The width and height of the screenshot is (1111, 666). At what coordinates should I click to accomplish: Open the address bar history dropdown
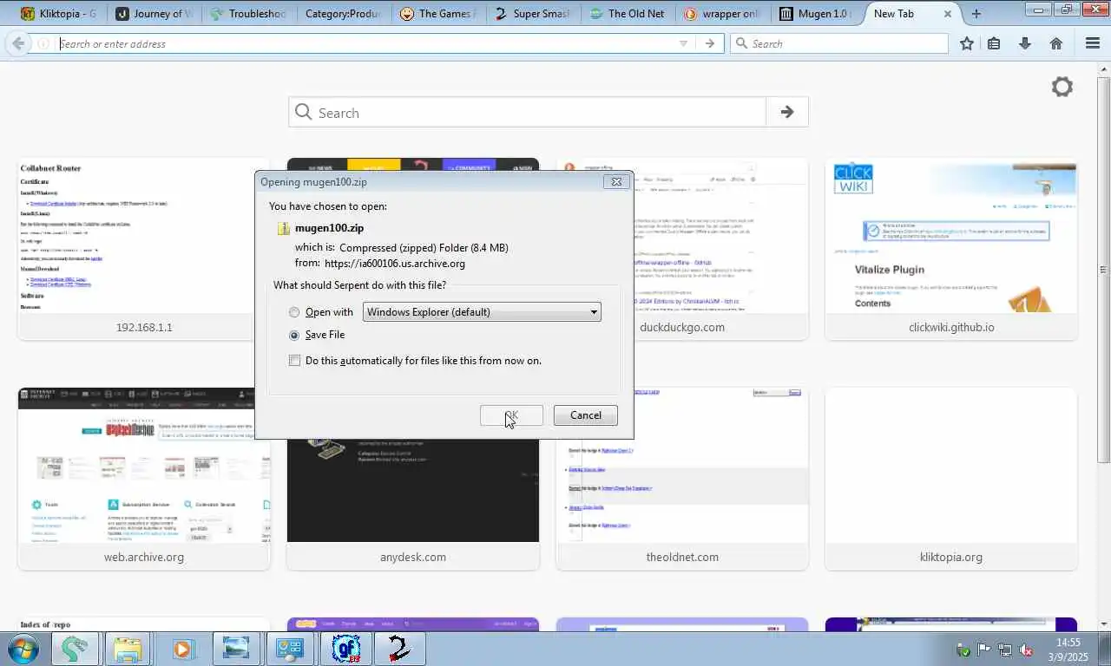683,43
